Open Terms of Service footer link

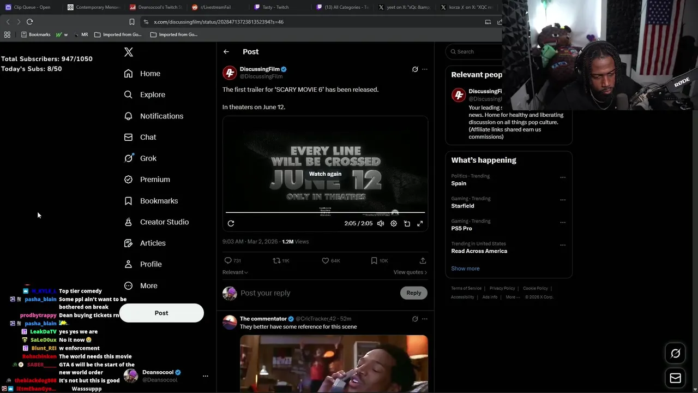coord(466,288)
